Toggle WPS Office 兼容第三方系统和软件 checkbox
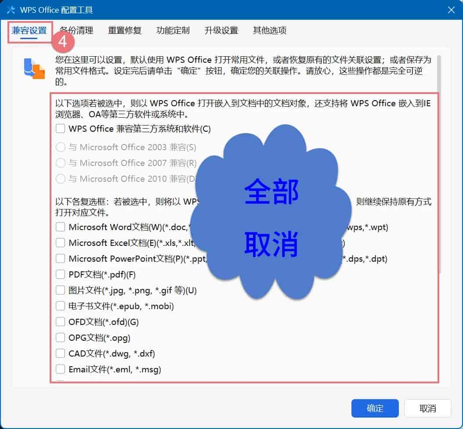The width and height of the screenshot is (463, 429). click(61, 129)
